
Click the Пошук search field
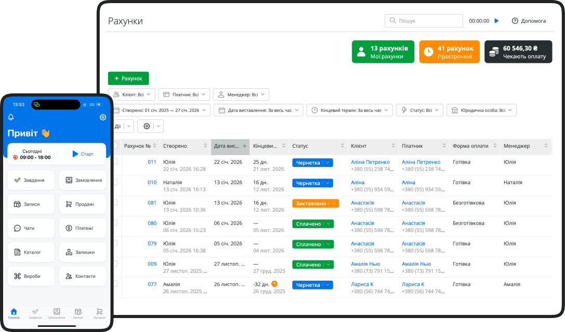pyautogui.click(x=424, y=21)
